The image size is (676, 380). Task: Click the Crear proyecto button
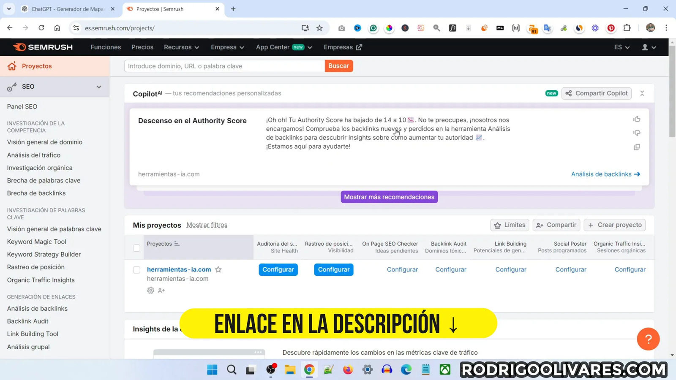[x=615, y=225]
